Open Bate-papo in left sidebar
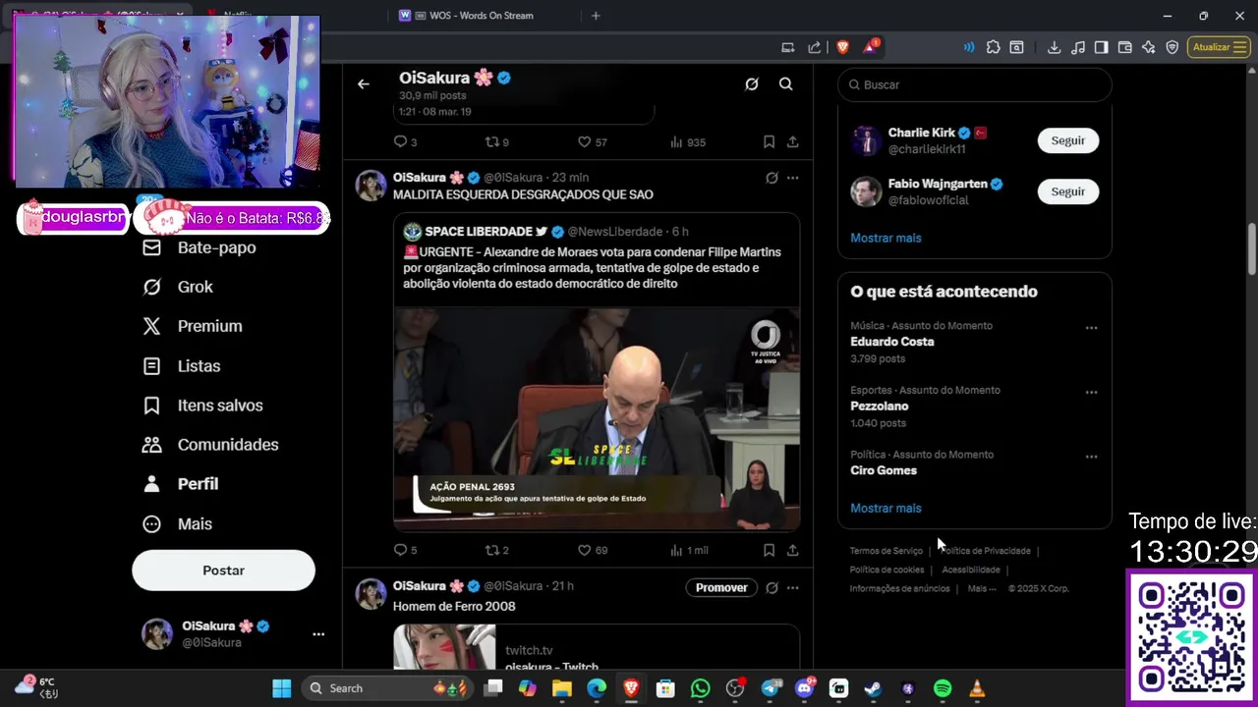This screenshot has height=707, width=1258. [200, 247]
